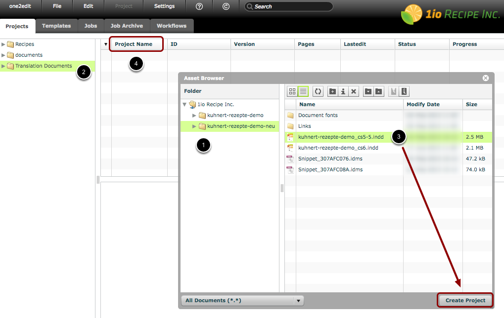This screenshot has width=504, height=318.
Task: Open the Edit menu
Action: pyautogui.click(x=89, y=6)
